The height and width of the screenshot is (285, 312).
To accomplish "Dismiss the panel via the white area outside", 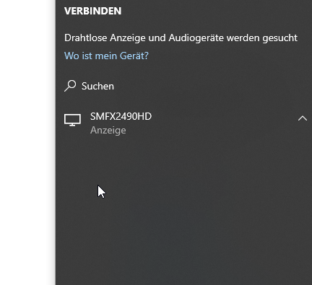I will click(27, 142).
